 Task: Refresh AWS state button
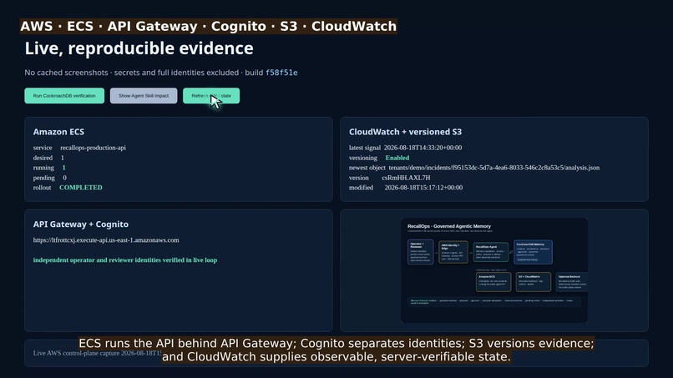click(211, 96)
